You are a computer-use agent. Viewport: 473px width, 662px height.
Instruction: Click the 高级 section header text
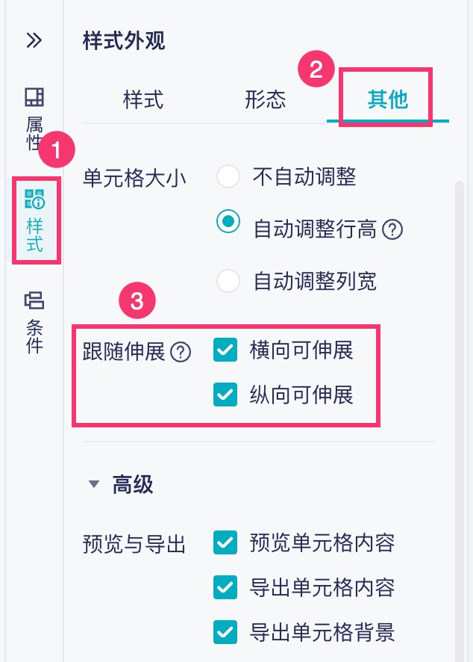pos(133,484)
